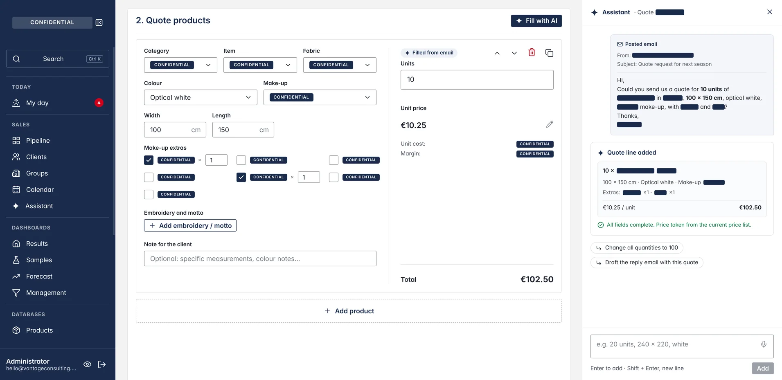
Task: Click the search magnifier icon
Action: point(16,59)
